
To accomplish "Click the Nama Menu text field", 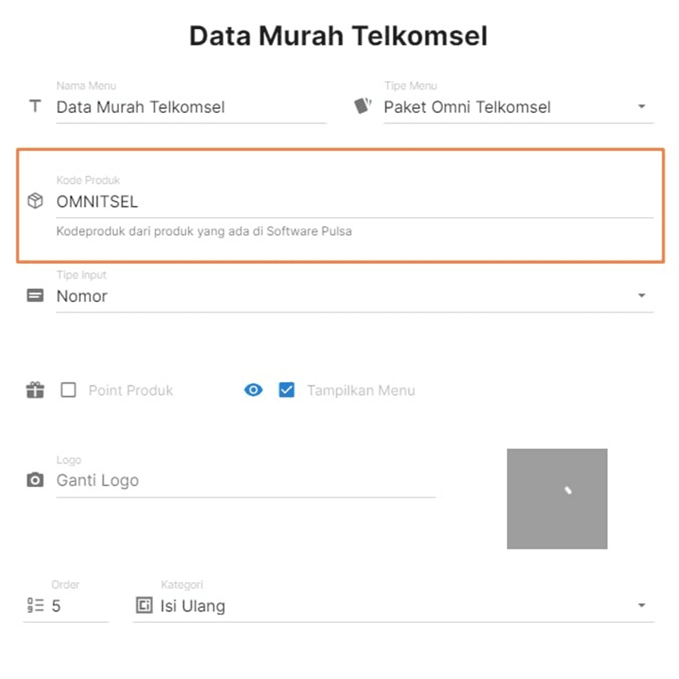I will (190, 107).
